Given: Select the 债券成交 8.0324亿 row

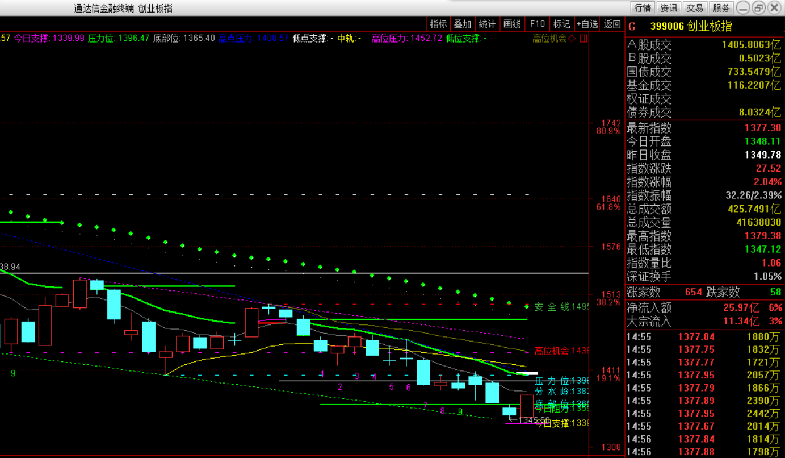Looking at the screenshot, I should [x=704, y=112].
